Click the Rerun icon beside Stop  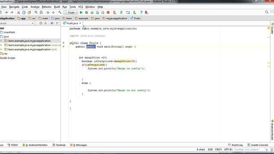click(x=103, y=12)
